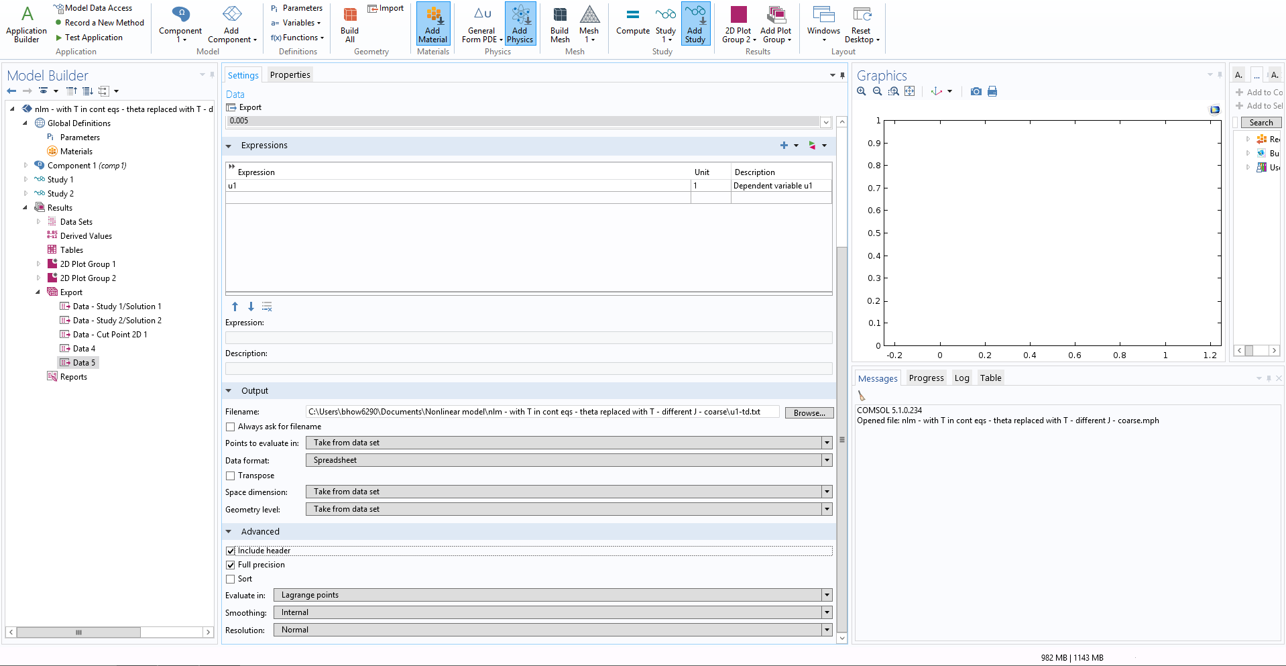Viewport: 1286px width, 666px height.
Task: Open the Evaluate in dropdown
Action: pyautogui.click(x=552, y=595)
